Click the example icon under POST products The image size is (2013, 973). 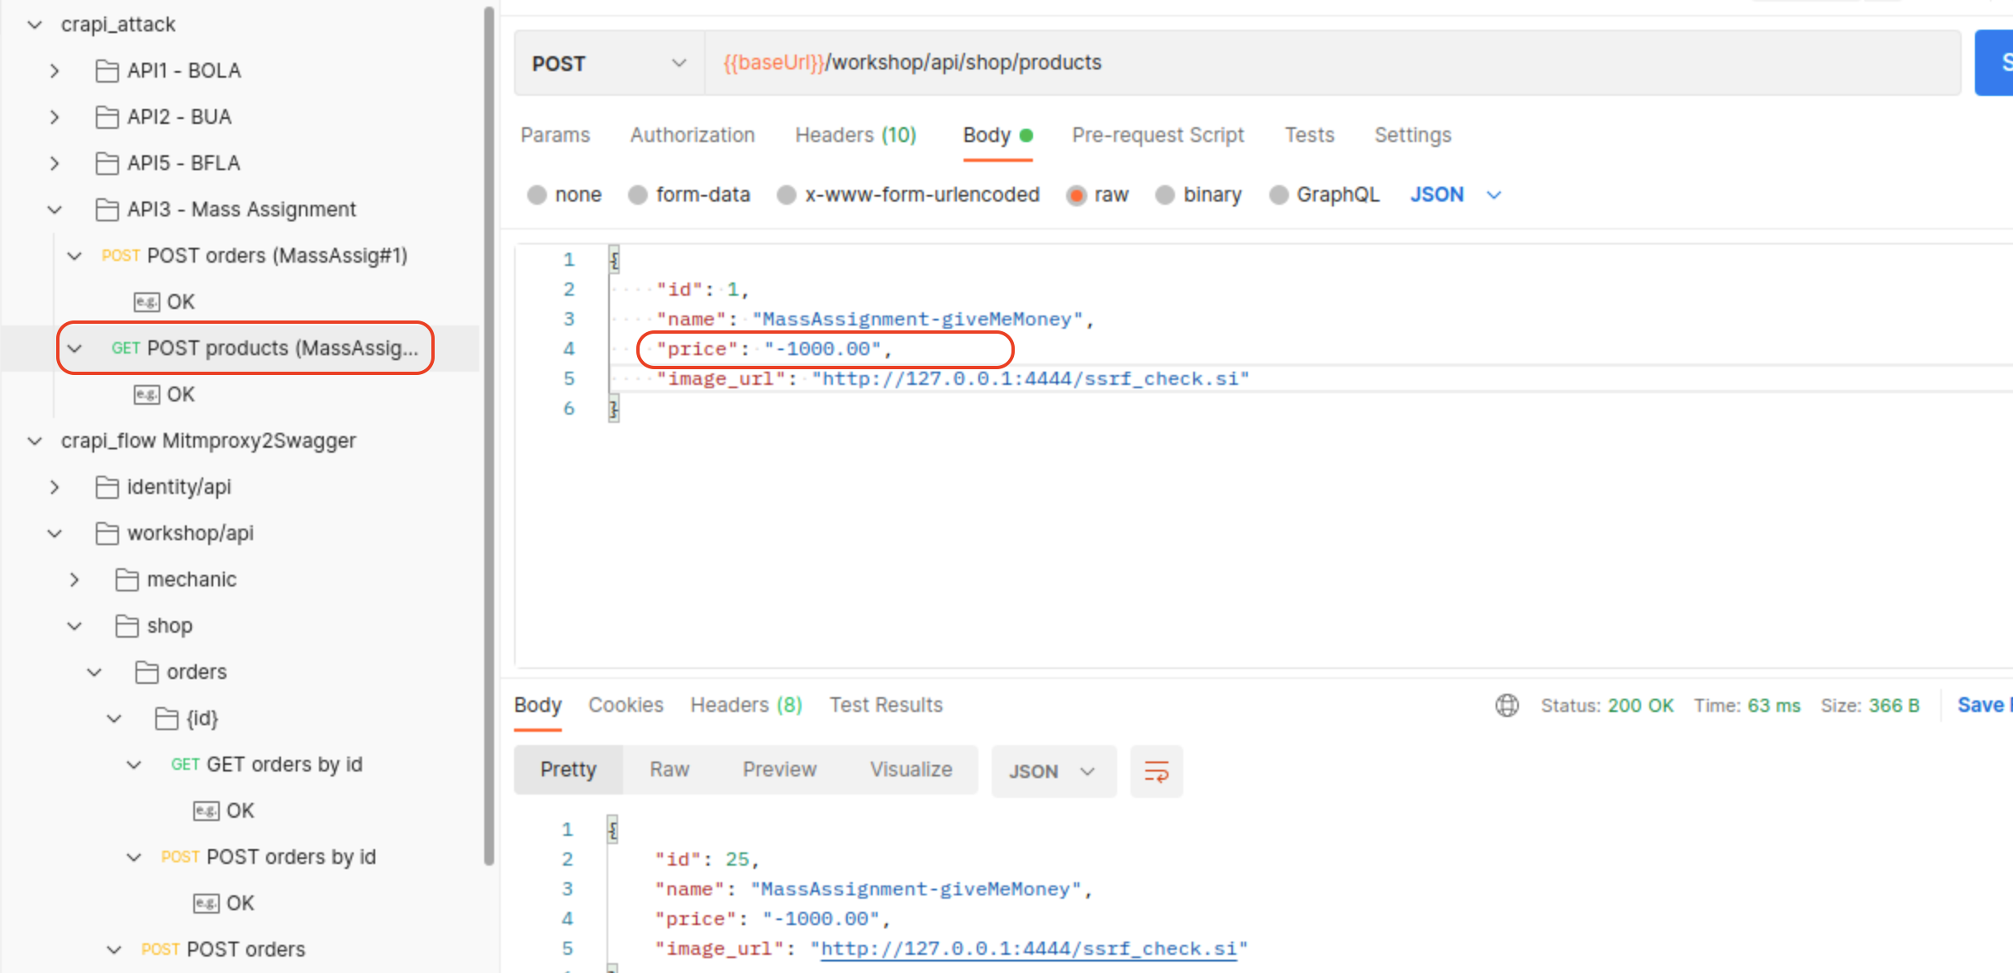click(x=146, y=395)
